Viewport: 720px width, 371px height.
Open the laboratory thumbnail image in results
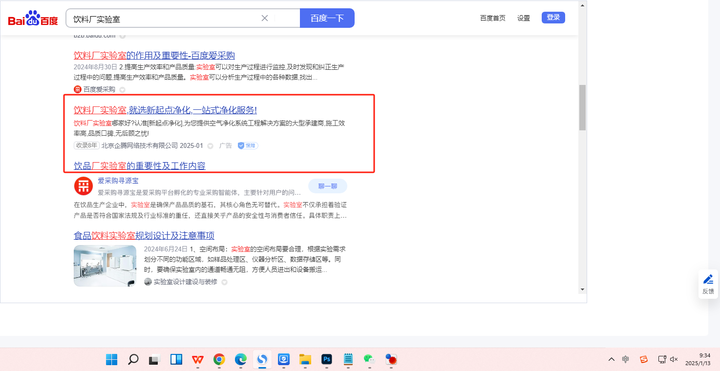tap(105, 266)
